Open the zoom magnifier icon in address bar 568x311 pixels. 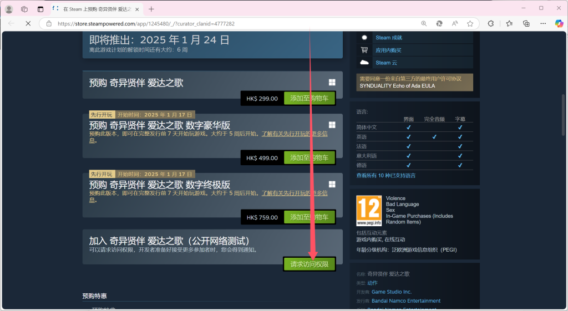click(424, 23)
